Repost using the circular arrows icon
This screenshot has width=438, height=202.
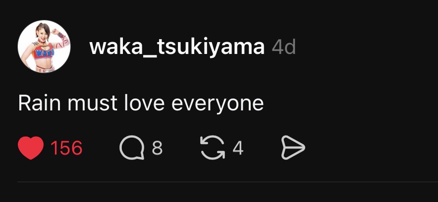point(213,148)
